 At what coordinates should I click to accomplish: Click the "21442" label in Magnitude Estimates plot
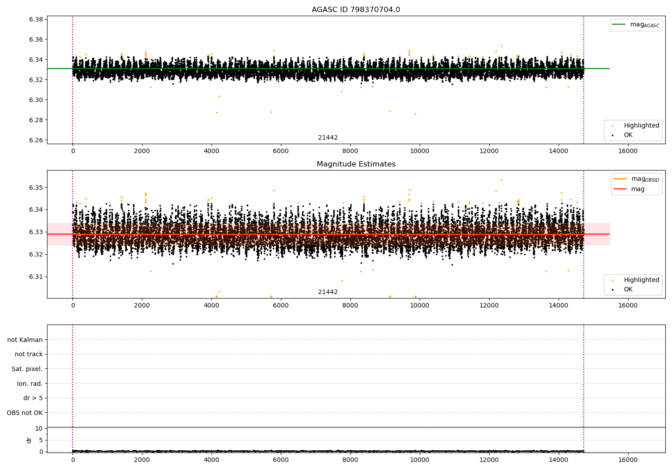[x=328, y=292]
